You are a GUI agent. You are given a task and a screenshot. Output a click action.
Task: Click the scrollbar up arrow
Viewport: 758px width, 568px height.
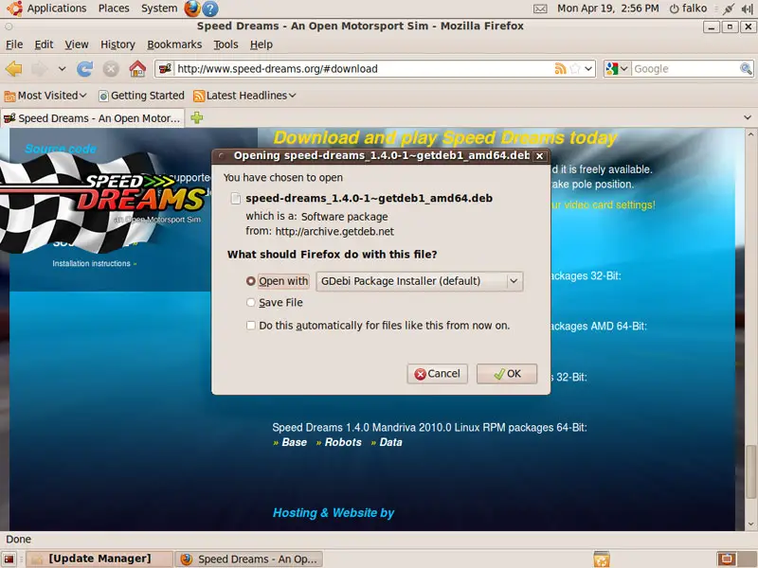pos(749,133)
